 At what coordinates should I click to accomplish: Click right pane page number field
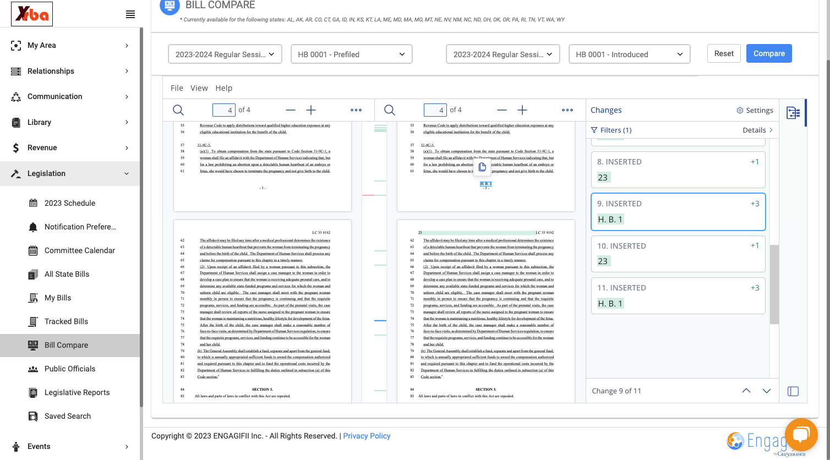click(435, 110)
